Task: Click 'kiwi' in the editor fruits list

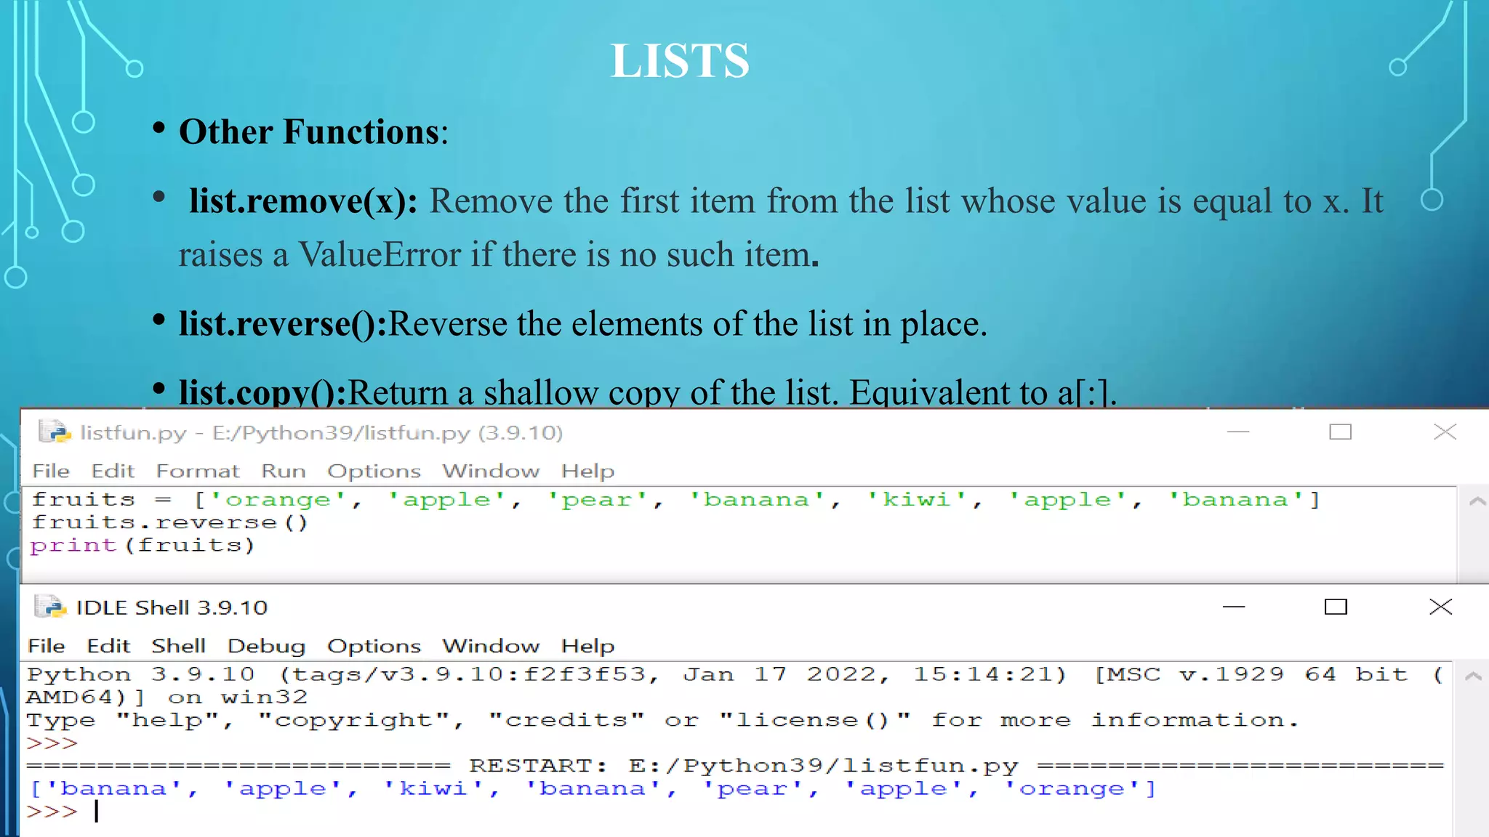Action: [916, 500]
